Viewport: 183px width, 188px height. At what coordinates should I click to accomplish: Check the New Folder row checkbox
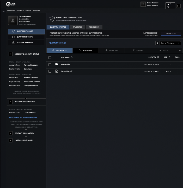click(x=50, y=65)
